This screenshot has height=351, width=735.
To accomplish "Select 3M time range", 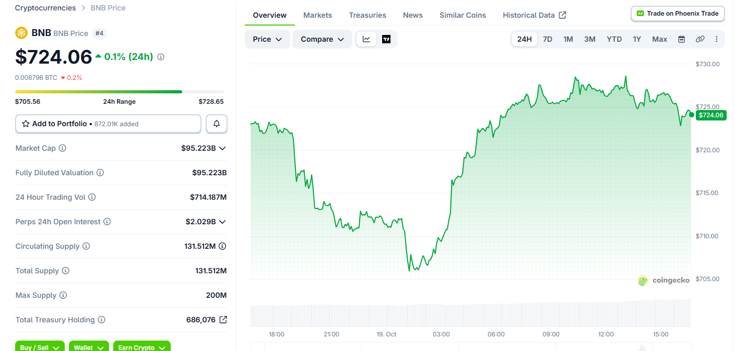I will [590, 39].
